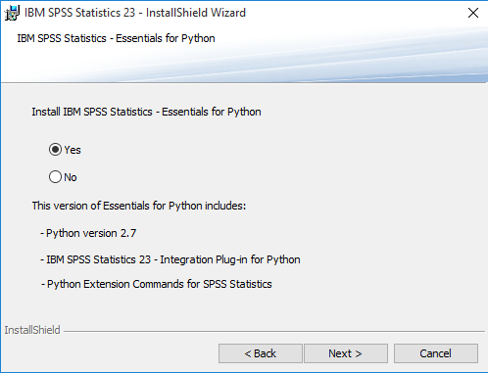This screenshot has height=373, width=488.
Task: Click the InstallShield installer icon in title bar
Action: (12, 13)
